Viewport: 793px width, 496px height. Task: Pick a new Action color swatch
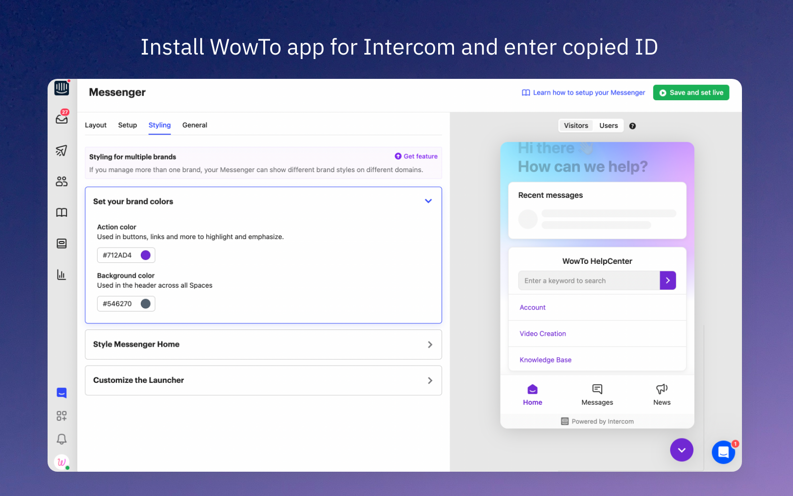click(145, 255)
